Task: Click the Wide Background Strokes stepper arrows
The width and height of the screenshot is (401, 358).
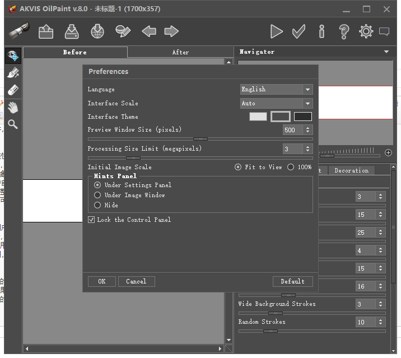Action: click(x=380, y=304)
